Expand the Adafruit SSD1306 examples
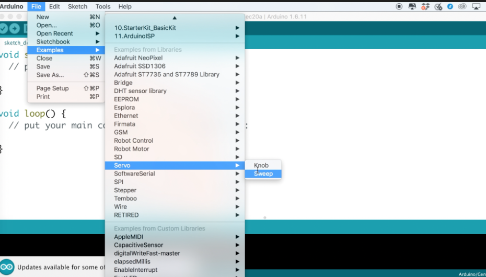Screen dimensions: 486x277 coord(175,66)
